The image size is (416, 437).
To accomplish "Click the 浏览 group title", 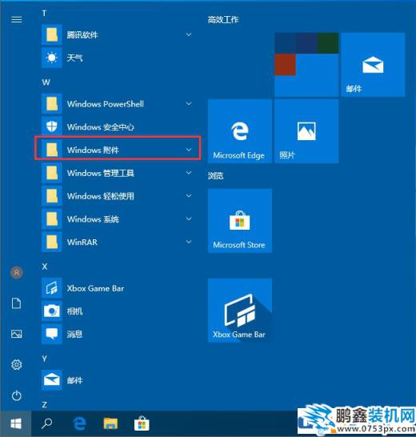I will coord(216,175).
